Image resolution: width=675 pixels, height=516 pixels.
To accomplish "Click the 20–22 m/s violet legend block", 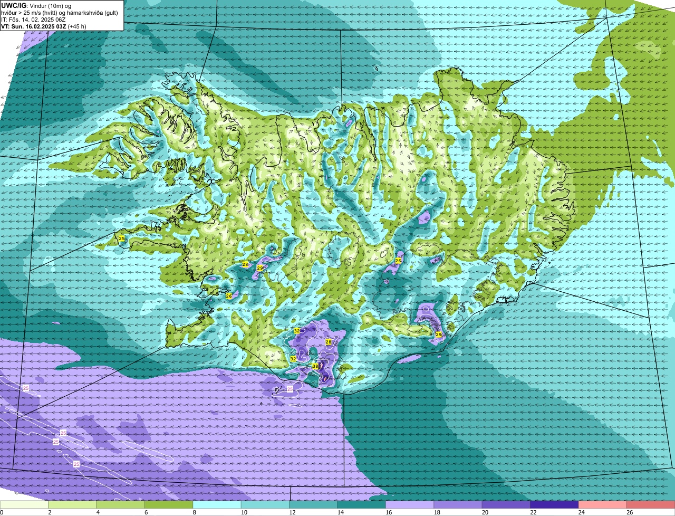I will pyautogui.click(x=506, y=505).
